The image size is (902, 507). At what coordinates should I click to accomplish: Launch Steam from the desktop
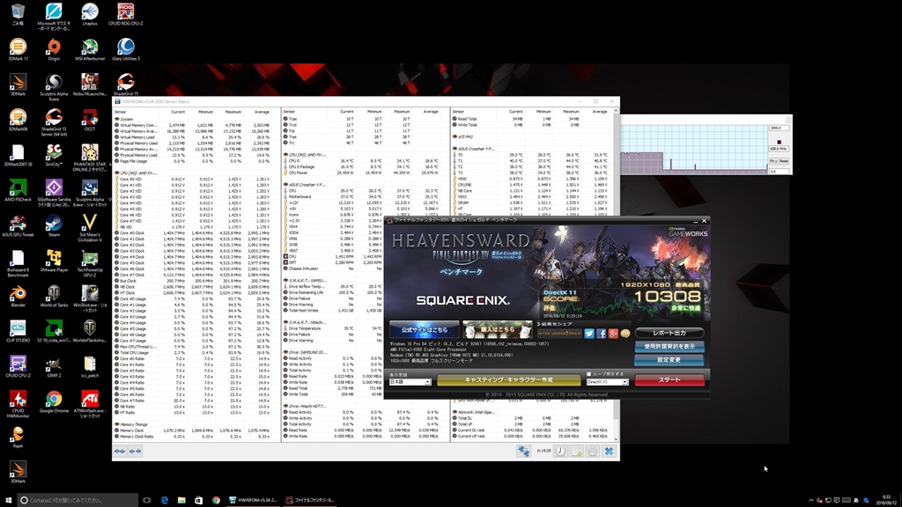(54, 226)
